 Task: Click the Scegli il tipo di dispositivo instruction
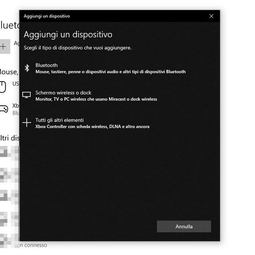coord(78,48)
